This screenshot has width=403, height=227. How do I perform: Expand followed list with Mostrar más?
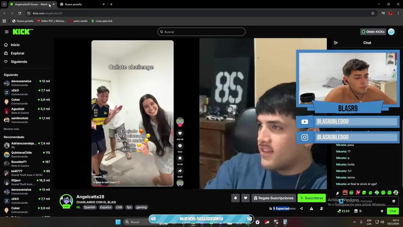[x=11, y=129]
